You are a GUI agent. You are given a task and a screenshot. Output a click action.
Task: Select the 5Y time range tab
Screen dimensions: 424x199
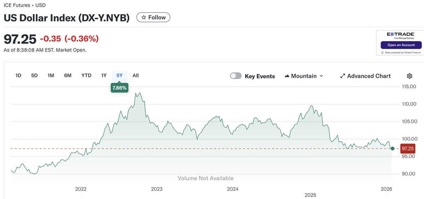click(119, 75)
